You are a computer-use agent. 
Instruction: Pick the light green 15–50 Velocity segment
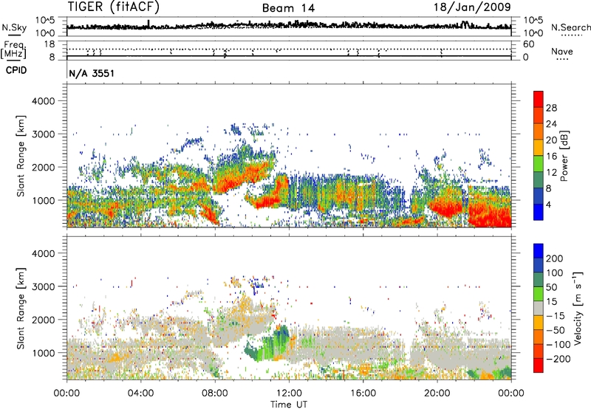point(539,294)
